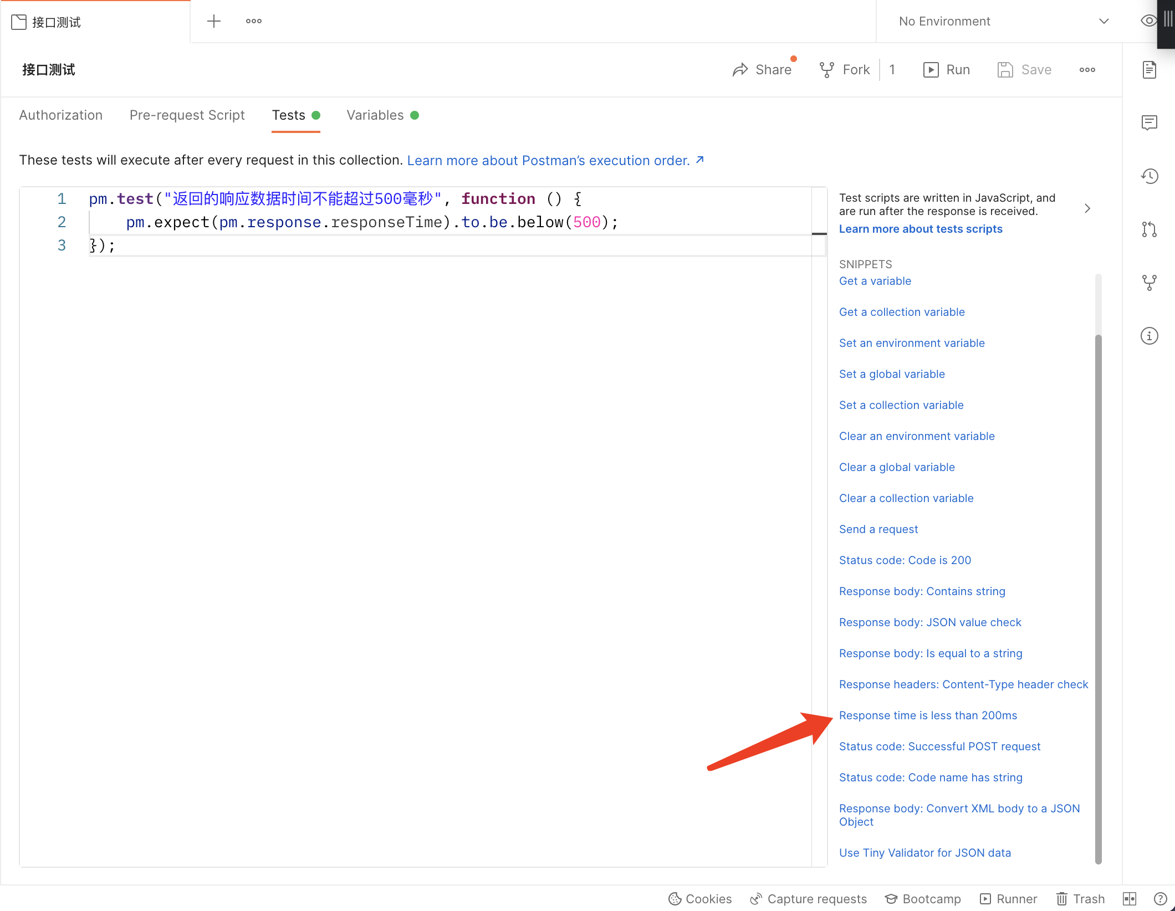Viewport: 1175px width, 911px height.
Task: Open the Forks icon in right sidebar
Action: [1149, 282]
